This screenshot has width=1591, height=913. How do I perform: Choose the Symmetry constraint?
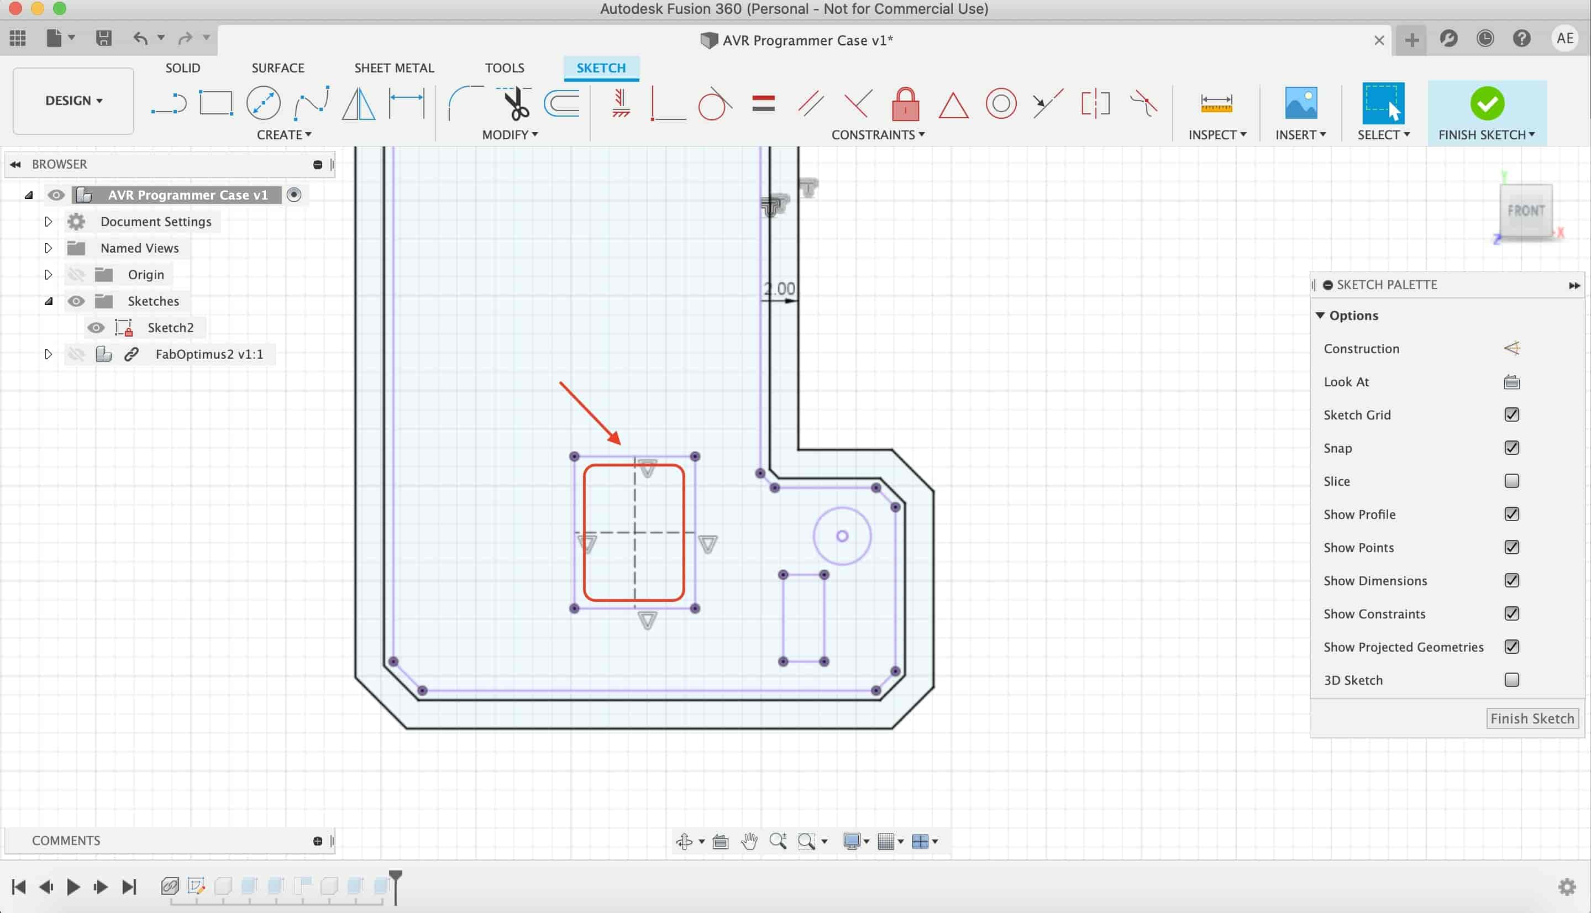[x=1095, y=103]
